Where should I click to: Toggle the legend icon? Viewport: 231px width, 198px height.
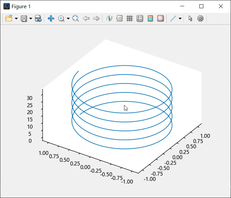click(140, 18)
